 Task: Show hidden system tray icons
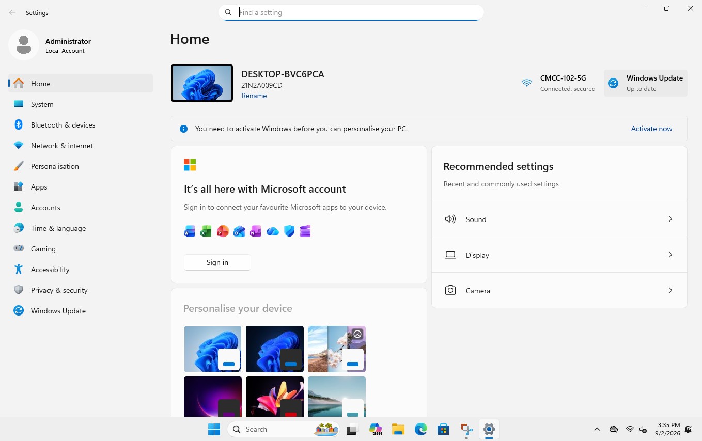(x=597, y=429)
